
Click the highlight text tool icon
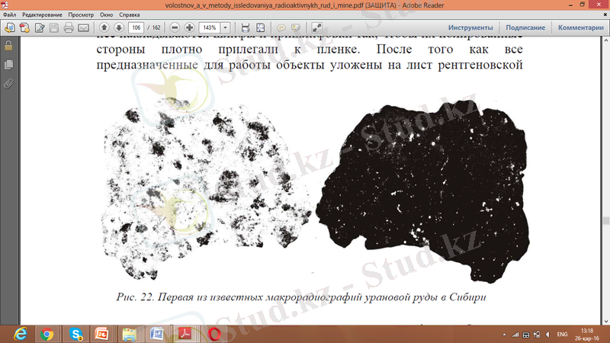coord(296,27)
